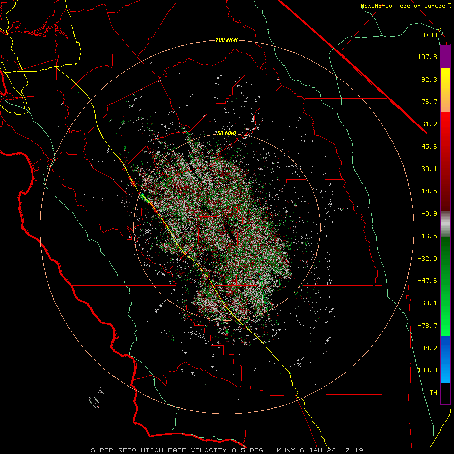
Task: Click the Super-Resolution Base Velocity caption text
Action: (x=227, y=450)
